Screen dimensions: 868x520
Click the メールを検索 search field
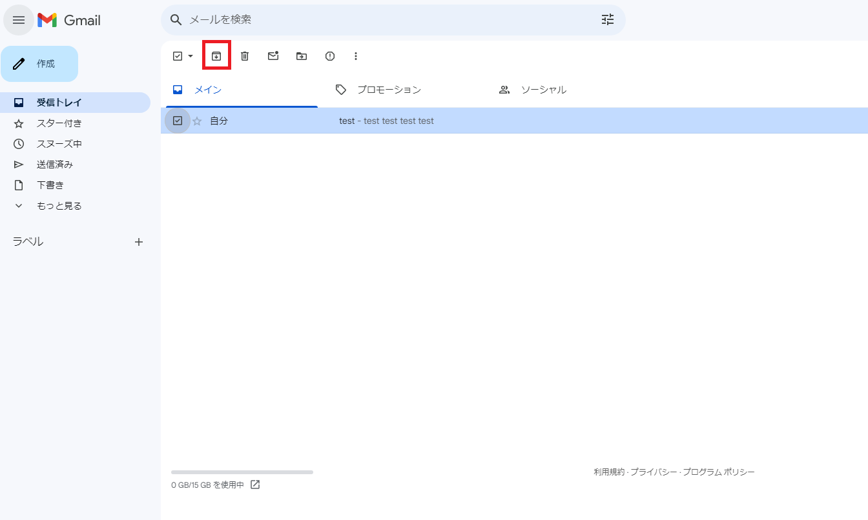[387, 20]
